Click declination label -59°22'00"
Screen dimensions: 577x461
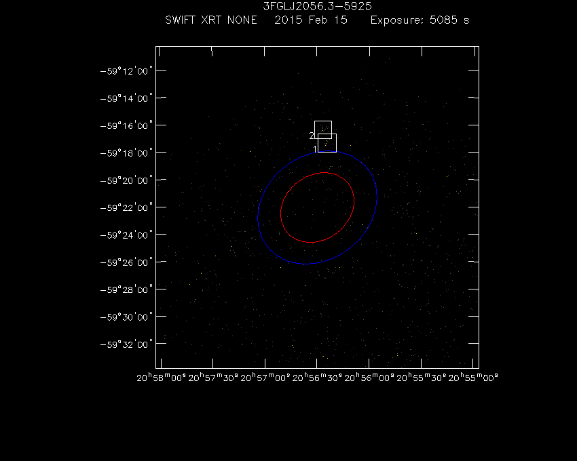[126, 207]
